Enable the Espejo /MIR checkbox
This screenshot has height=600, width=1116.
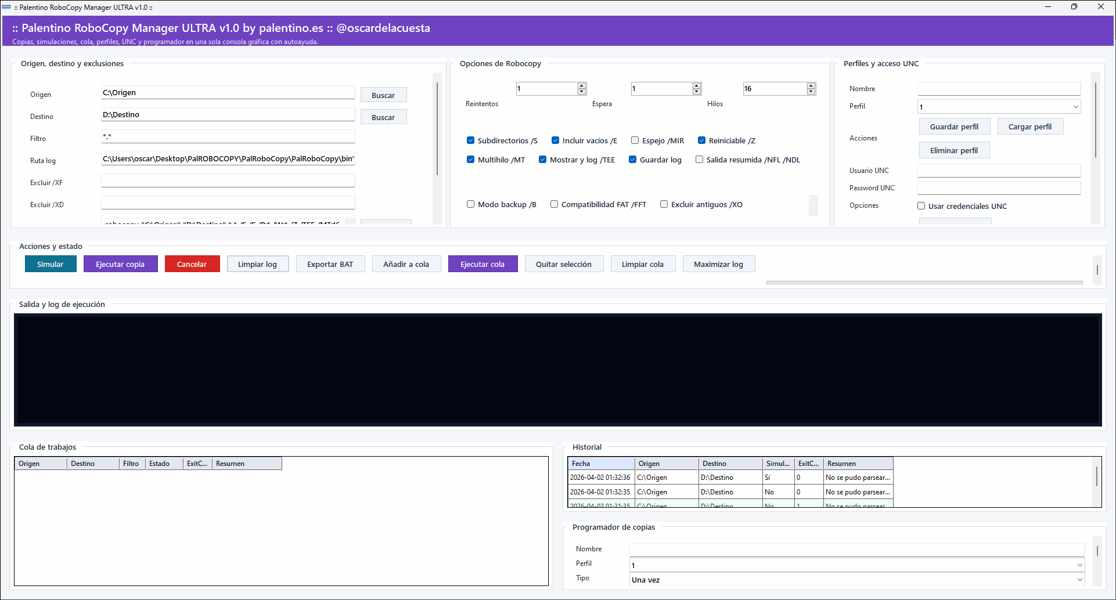tap(635, 140)
